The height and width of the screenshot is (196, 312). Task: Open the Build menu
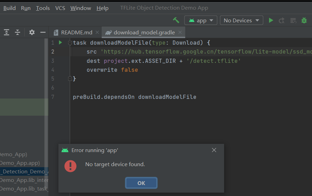click(10, 8)
